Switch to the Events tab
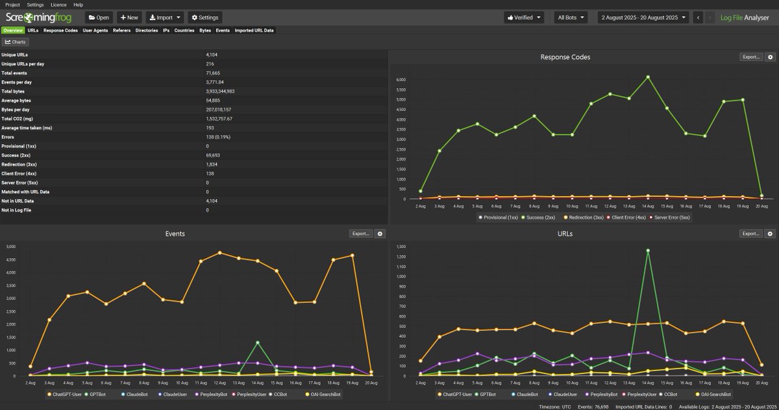Viewport: 779px width, 410px height. [x=223, y=30]
